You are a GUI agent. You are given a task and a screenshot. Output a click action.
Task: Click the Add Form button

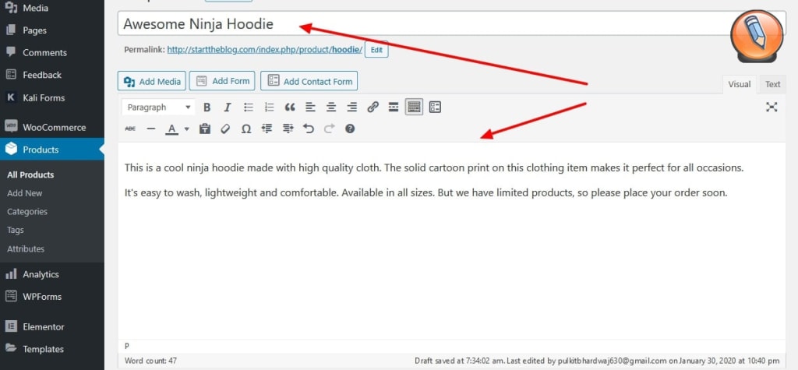point(222,81)
